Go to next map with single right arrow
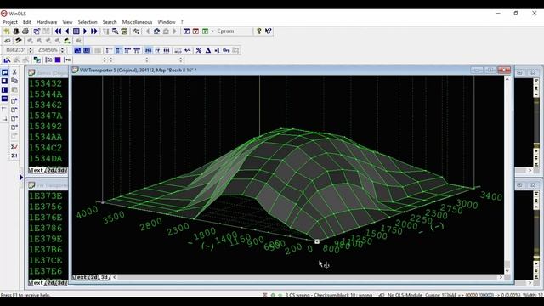Viewport: 544px width, 306px height. click(x=85, y=31)
